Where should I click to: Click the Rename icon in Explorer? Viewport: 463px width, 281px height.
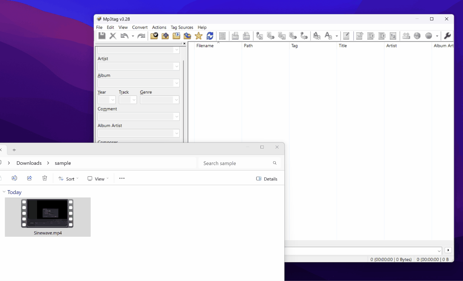coord(14,178)
